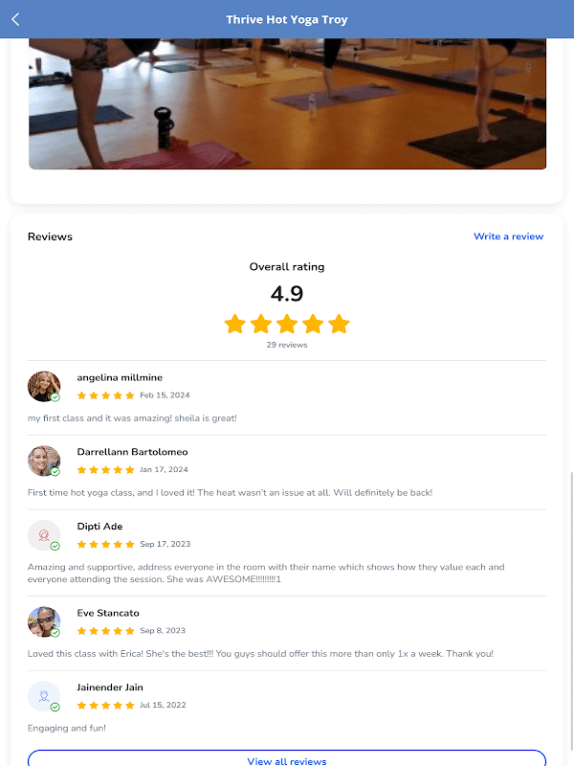Screen dimensions: 574x766
Task: Click the Thrive Hot Yoga Troy title
Action: pyautogui.click(x=287, y=19)
